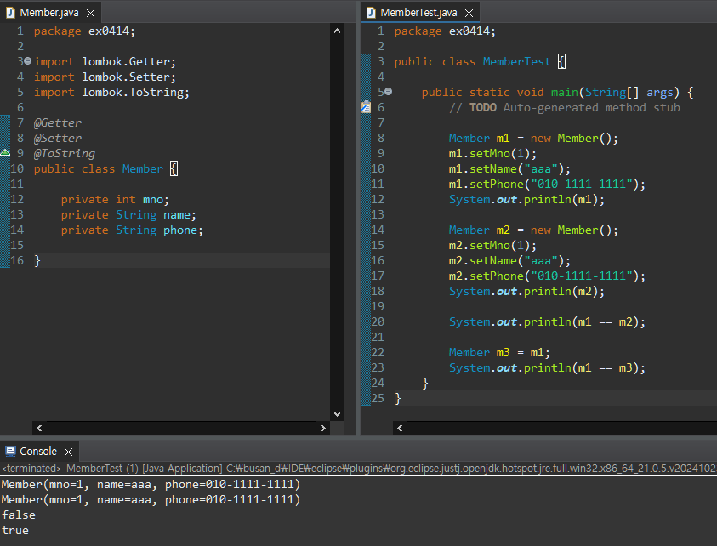Click the Console view icon
Viewport: 717px width, 546px height.
click(x=10, y=452)
